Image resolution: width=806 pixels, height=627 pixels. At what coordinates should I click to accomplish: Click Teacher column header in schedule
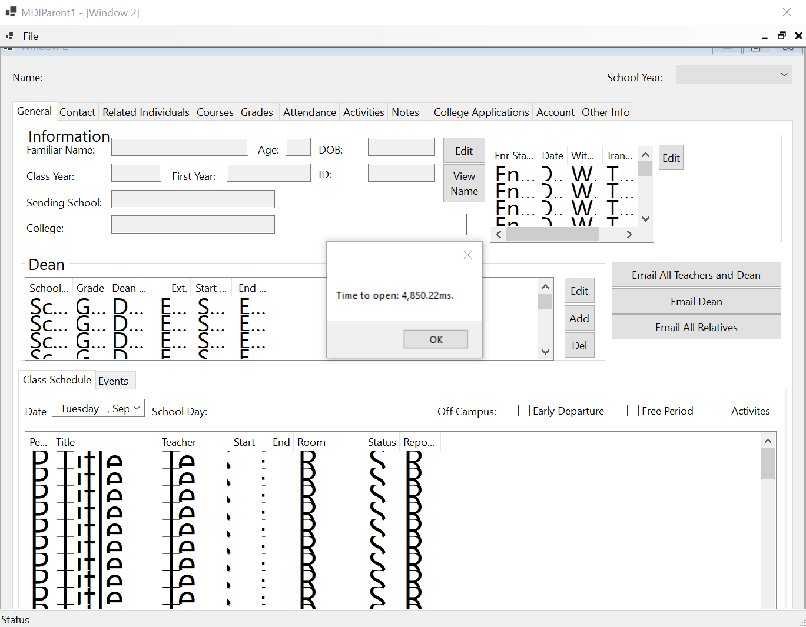[x=191, y=442]
